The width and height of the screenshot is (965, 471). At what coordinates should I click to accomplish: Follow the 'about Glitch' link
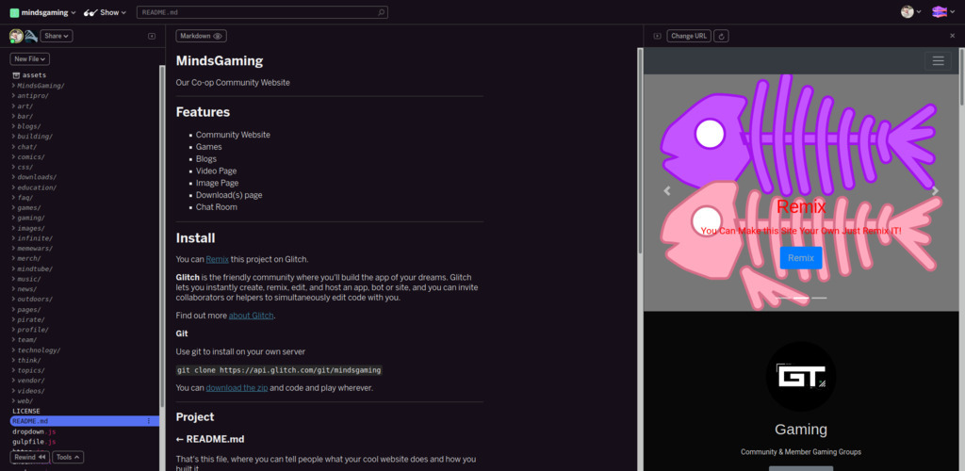[x=251, y=316]
